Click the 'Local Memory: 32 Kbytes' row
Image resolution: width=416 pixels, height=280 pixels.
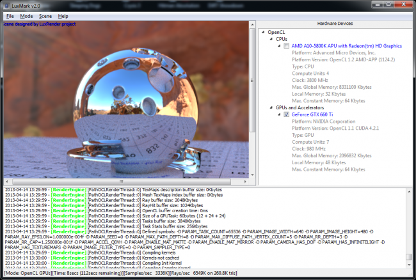[319, 94]
